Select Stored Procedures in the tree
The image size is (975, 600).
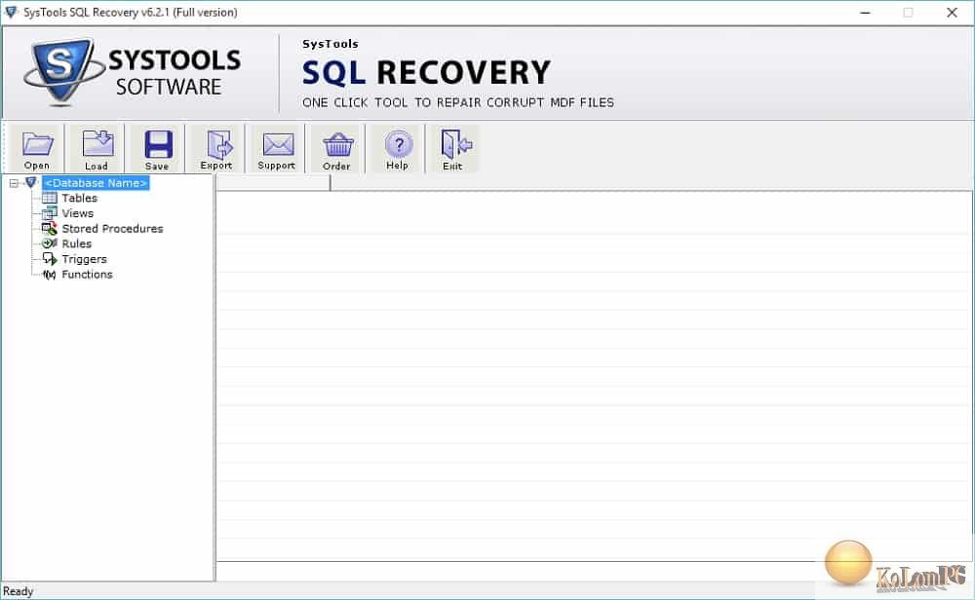[x=112, y=229]
